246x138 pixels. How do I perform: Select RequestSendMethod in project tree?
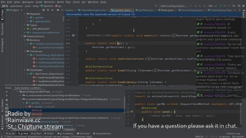[x=46, y=33]
